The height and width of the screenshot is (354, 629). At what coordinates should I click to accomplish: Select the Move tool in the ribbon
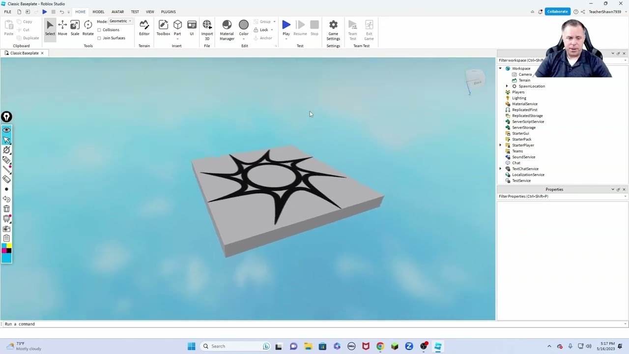click(x=62, y=29)
